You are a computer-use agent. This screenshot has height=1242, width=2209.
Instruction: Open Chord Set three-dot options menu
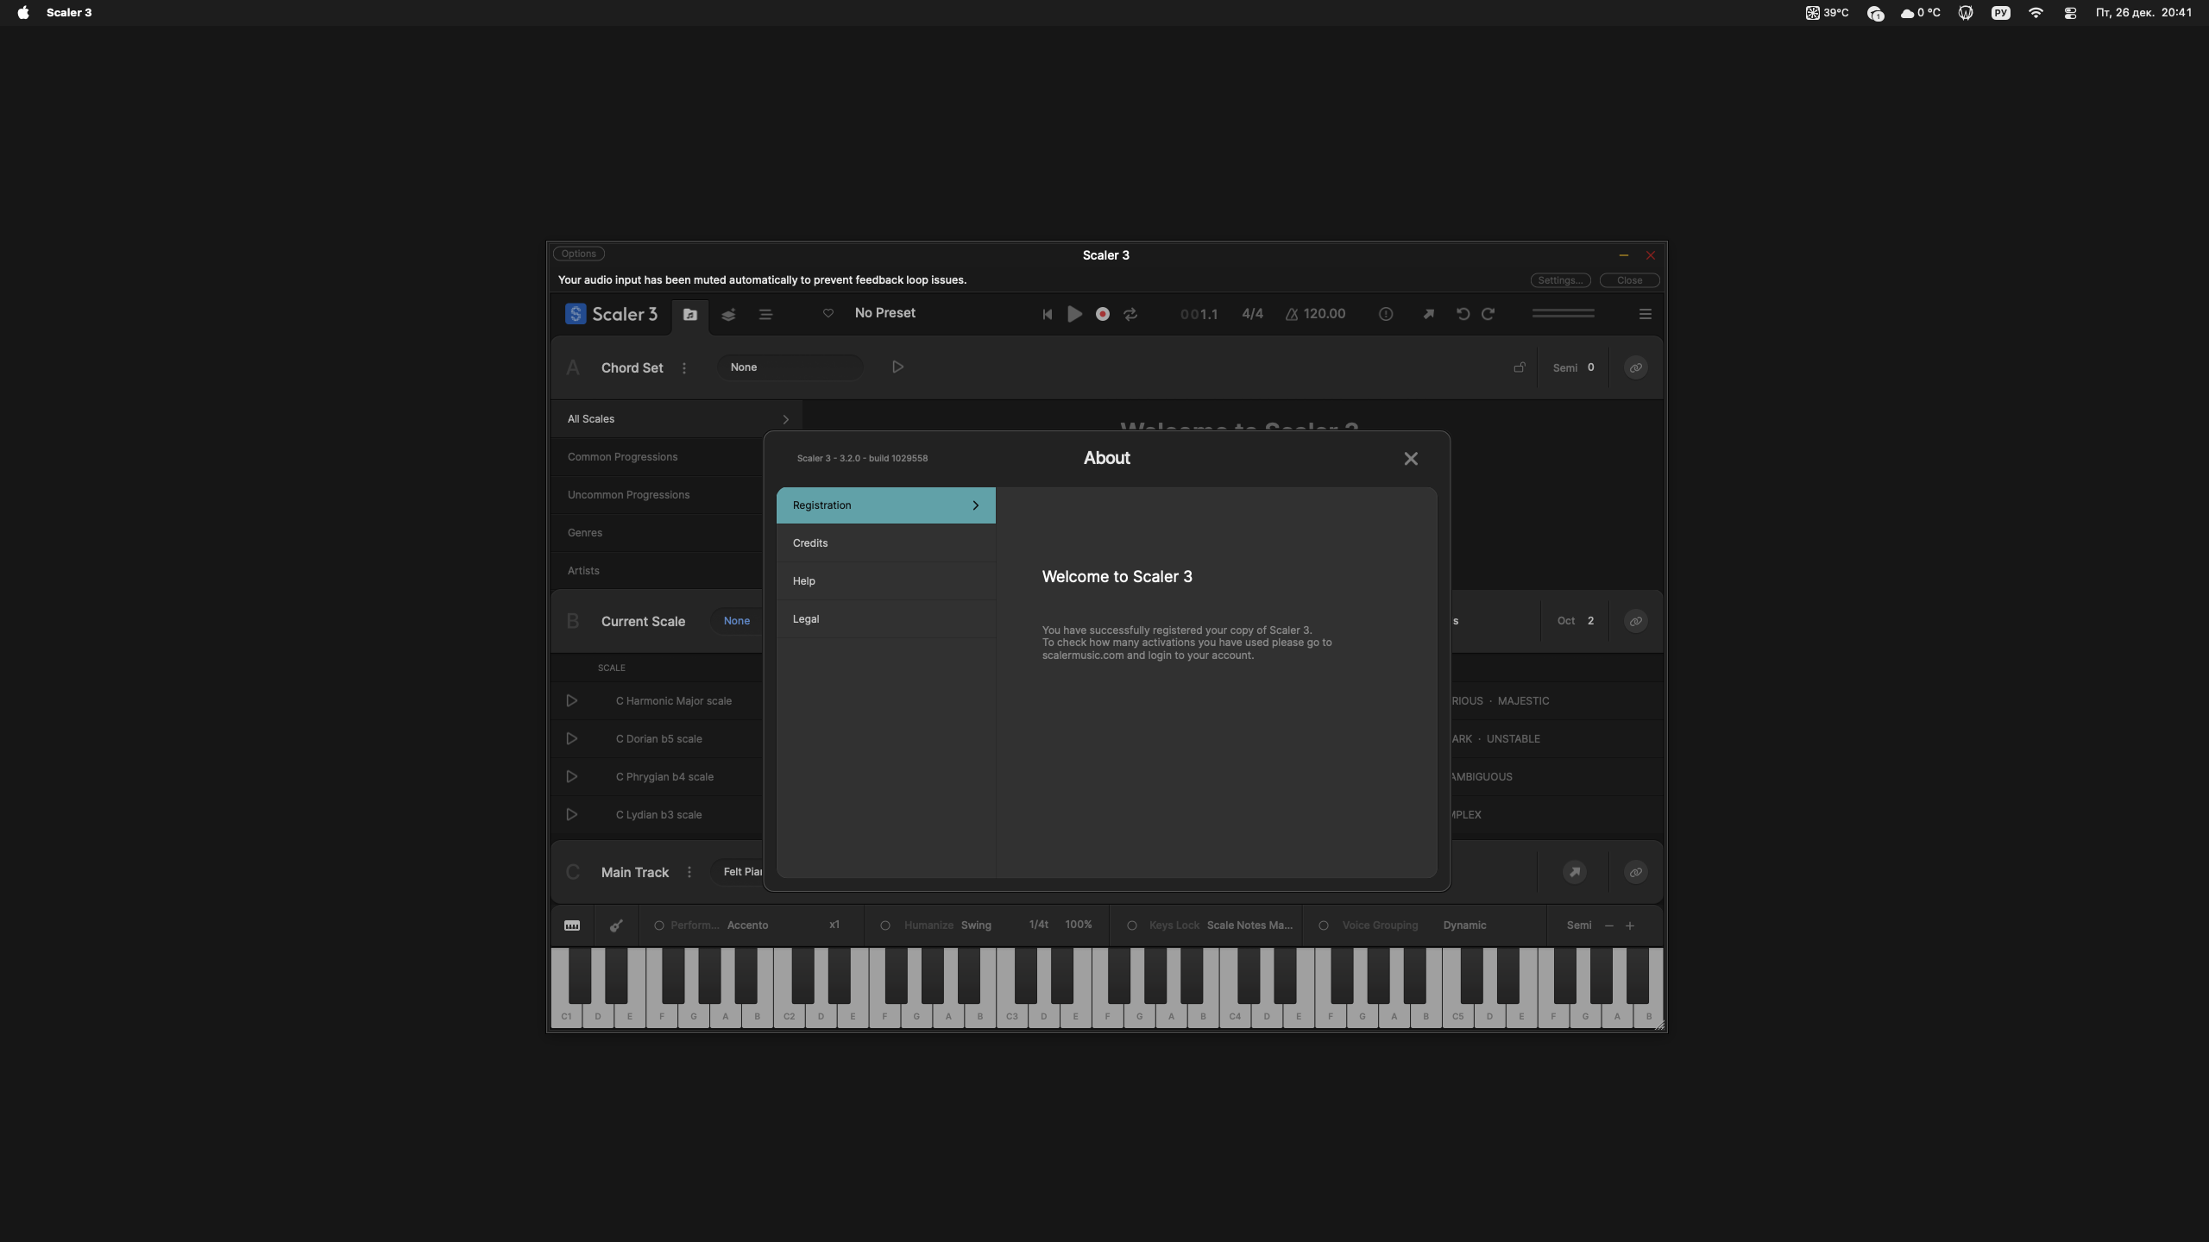pyautogui.click(x=684, y=368)
